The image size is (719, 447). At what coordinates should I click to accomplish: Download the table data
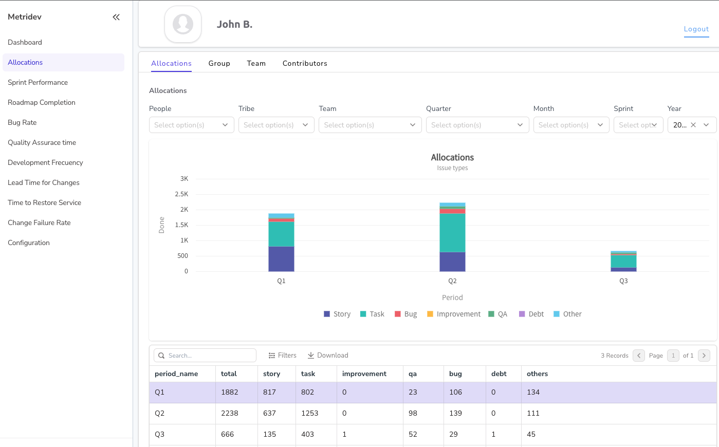tap(327, 356)
